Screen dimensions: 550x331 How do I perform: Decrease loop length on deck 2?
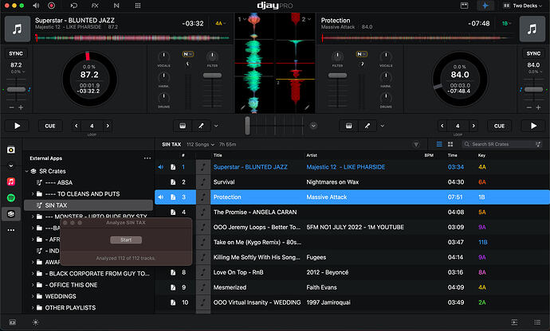[x=442, y=126]
